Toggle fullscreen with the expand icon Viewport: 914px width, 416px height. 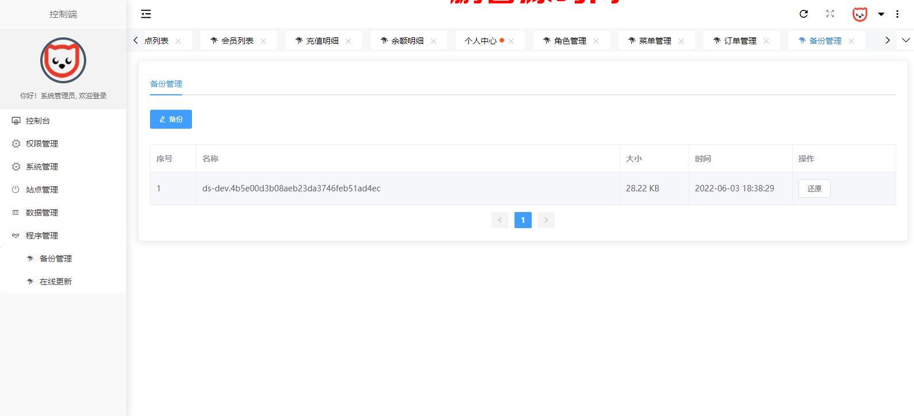830,14
